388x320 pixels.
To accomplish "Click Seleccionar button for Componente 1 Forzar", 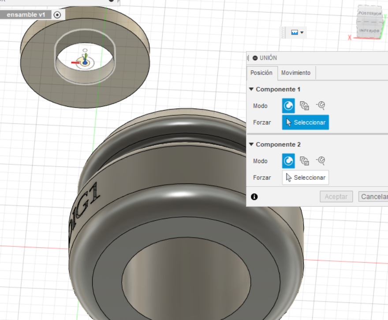I will pyautogui.click(x=306, y=122).
